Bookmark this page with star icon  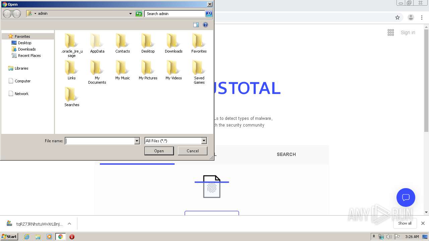coord(397,17)
